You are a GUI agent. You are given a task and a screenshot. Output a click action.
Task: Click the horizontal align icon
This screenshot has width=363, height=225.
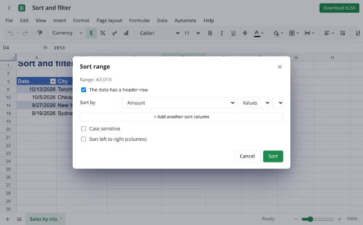tap(327, 33)
